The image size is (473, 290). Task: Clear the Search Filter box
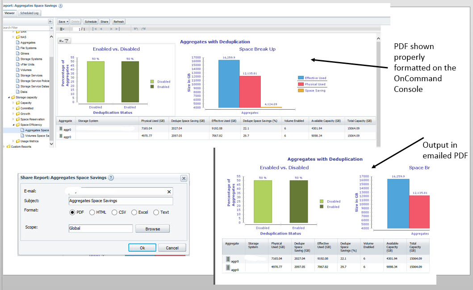51,28
